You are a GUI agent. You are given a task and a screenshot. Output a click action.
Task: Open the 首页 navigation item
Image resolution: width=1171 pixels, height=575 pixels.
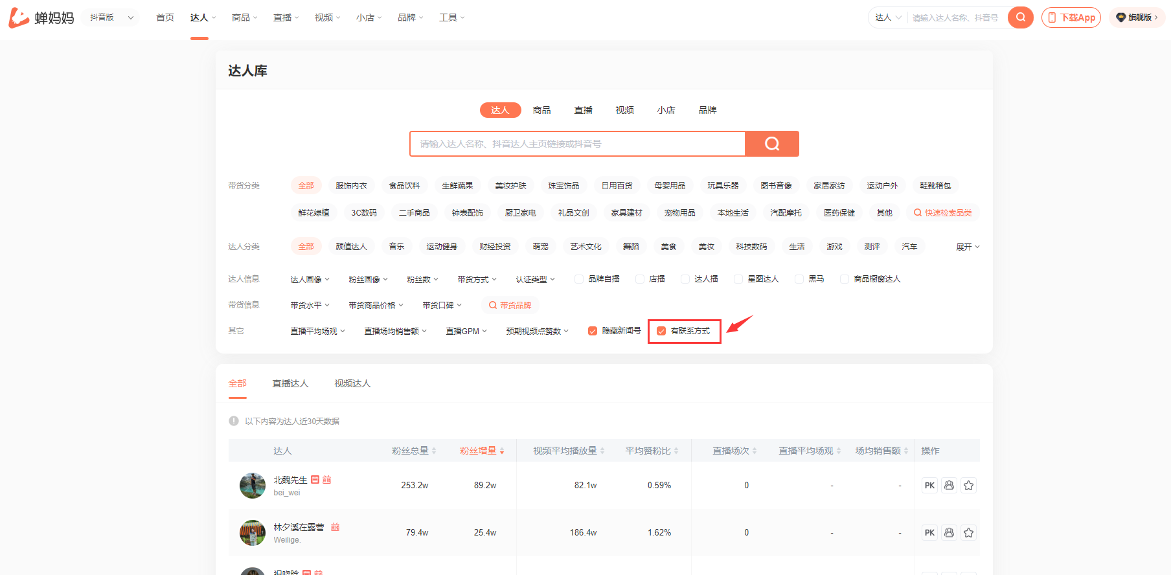click(165, 17)
